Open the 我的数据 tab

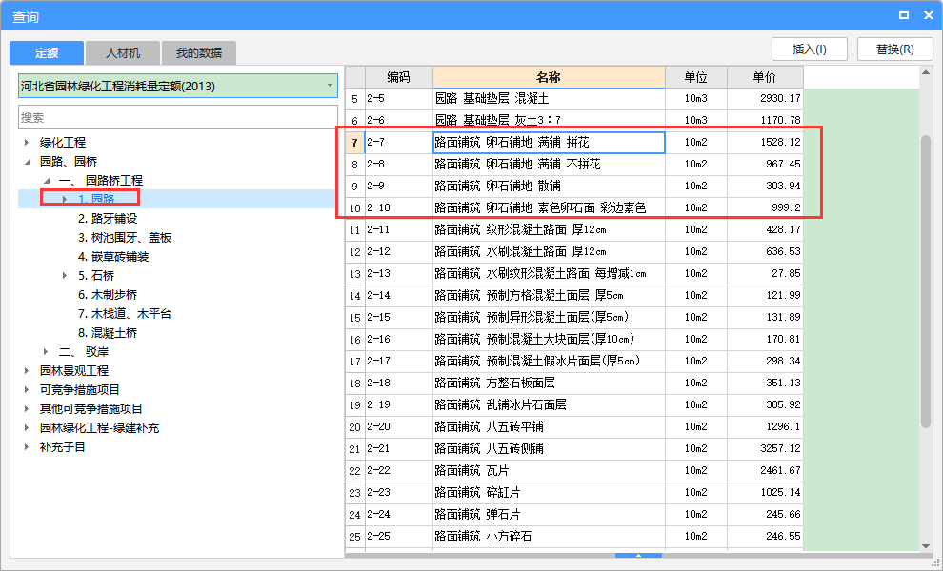[198, 53]
